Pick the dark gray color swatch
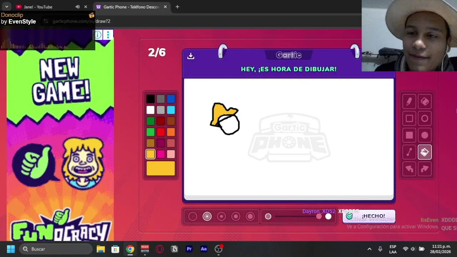This screenshot has height=257, width=457. point(161,99)
